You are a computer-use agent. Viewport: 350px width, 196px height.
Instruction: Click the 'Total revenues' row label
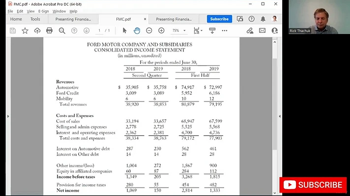[73, 104]
